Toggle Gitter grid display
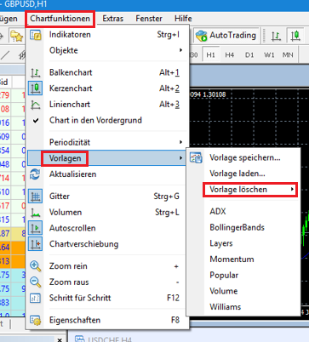 coord(107,197)
